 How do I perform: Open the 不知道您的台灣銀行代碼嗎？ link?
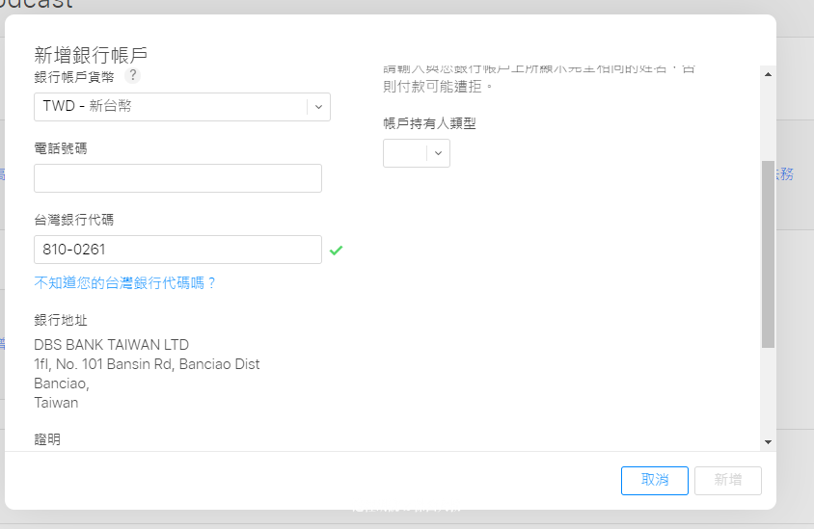[124, 282]
